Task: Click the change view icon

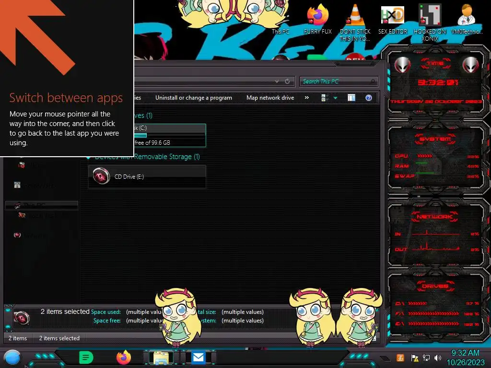Action: (x=325, y=98)
